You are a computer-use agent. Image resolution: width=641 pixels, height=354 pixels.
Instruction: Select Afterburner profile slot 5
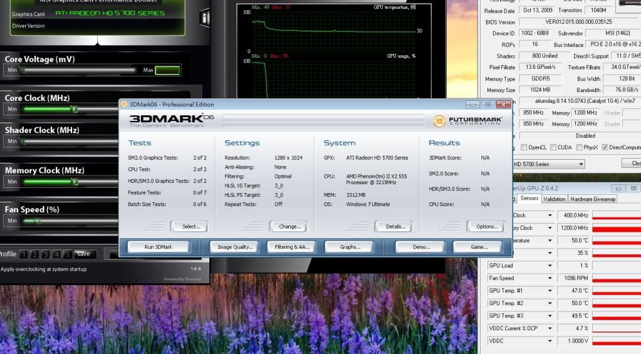(x=68, y=254)
